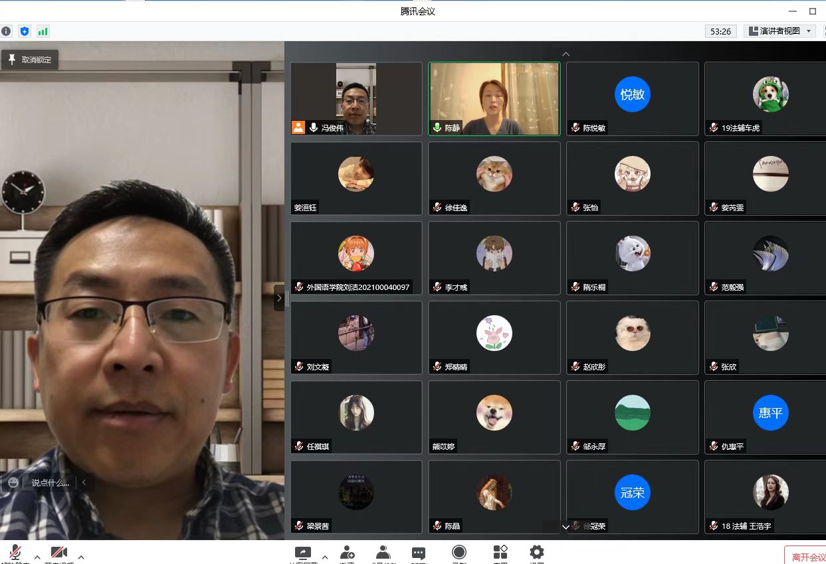Open the 演讲者视图 view dropdown
This screenshot has width=826, height=564.
(x=779, y=31)
